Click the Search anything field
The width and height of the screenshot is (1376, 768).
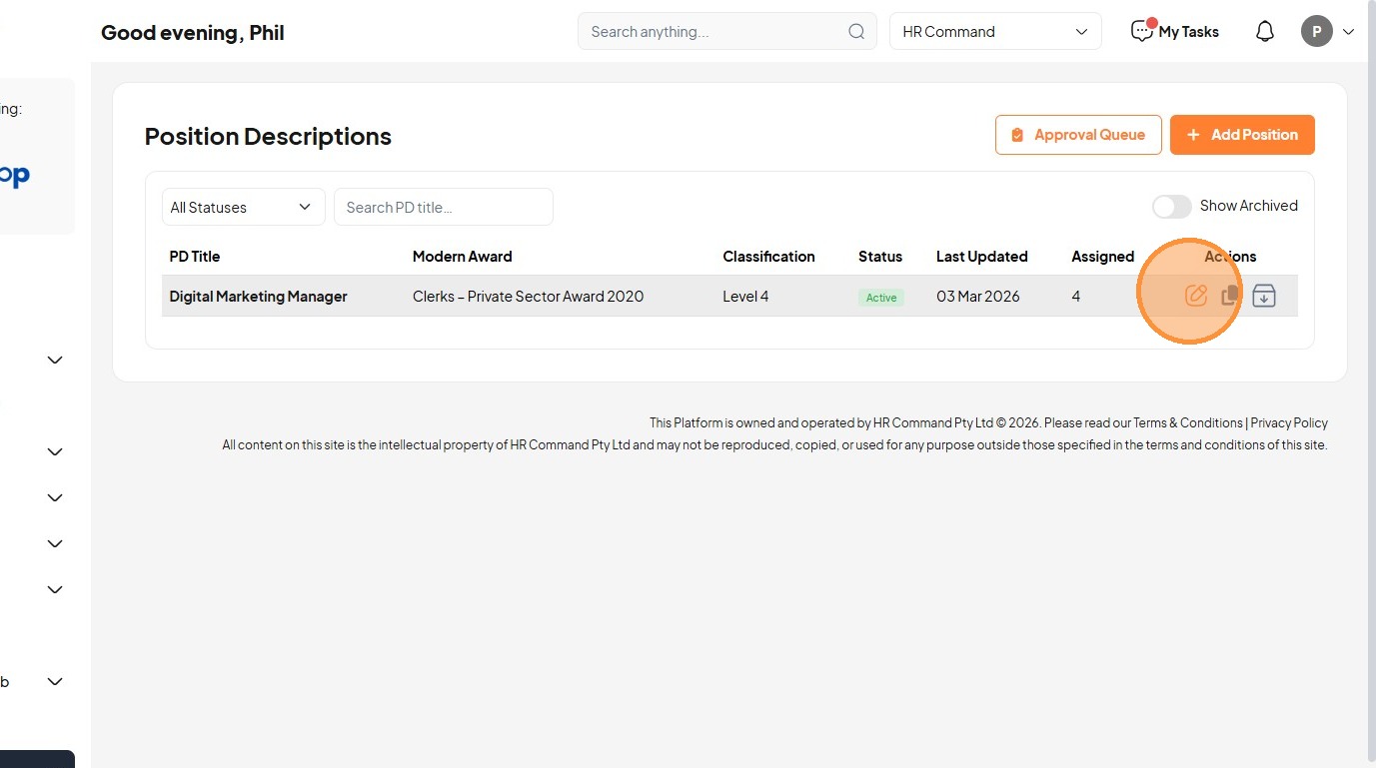714,32
